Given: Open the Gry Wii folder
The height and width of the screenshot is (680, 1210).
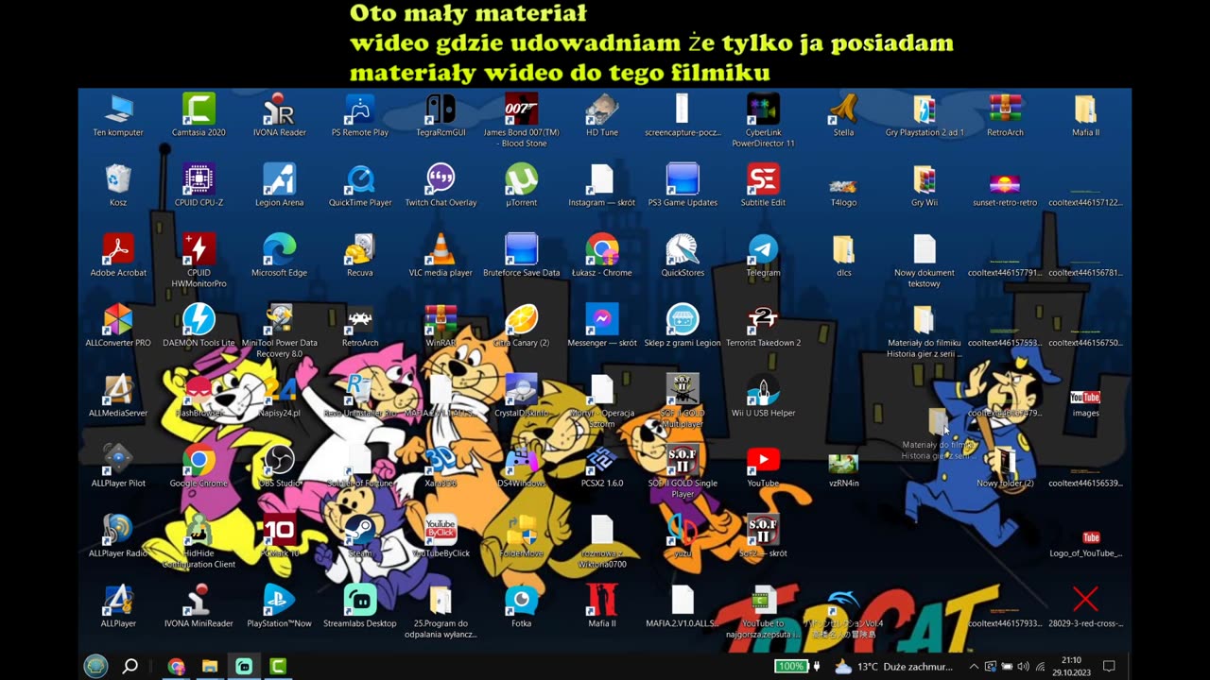Looking at the screenshot, I should 925,185.
